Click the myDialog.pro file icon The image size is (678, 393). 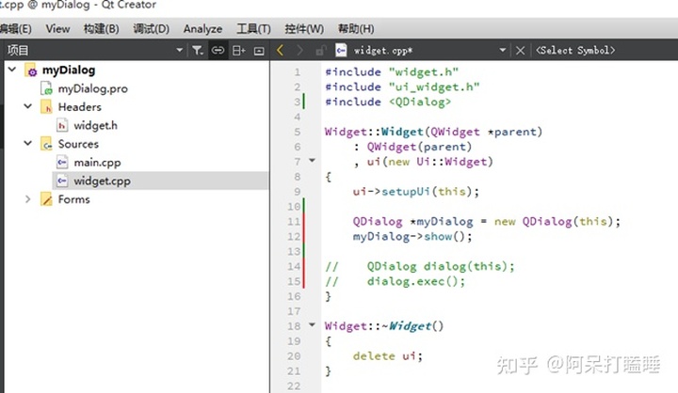[46, 88]
